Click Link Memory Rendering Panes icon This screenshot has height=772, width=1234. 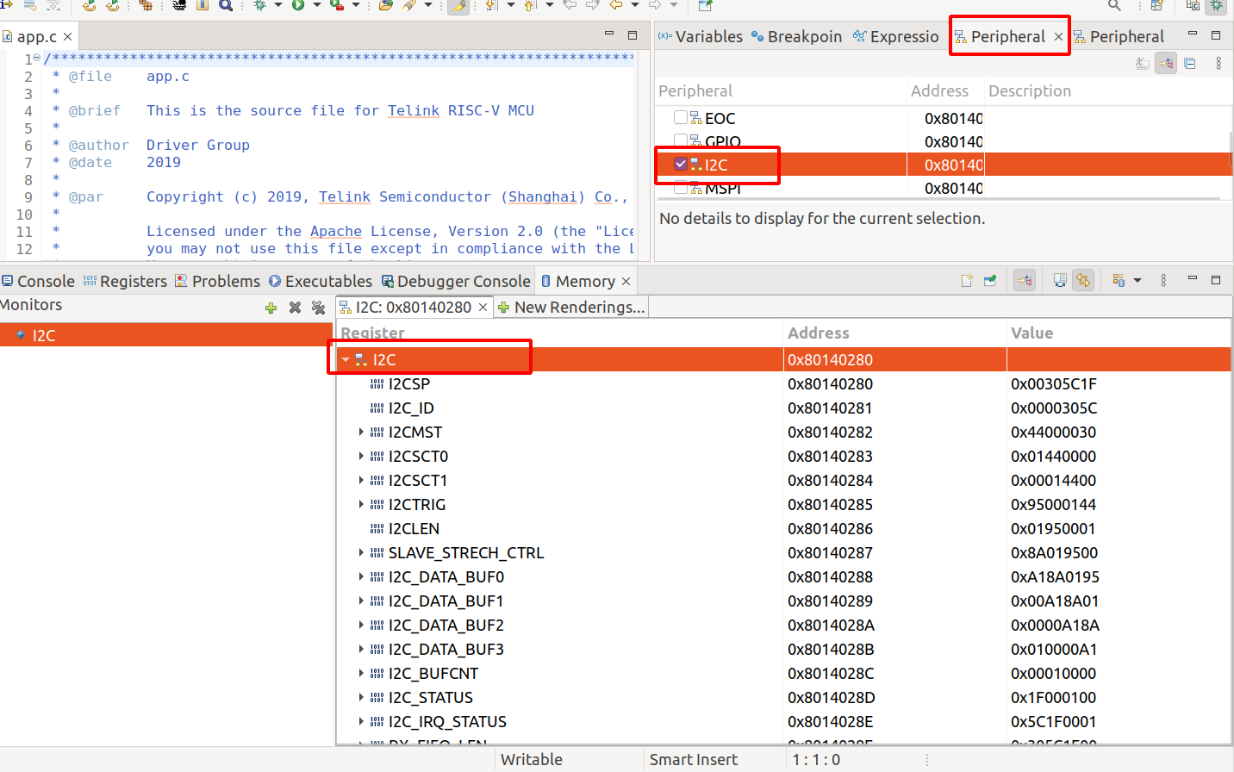1083,281
